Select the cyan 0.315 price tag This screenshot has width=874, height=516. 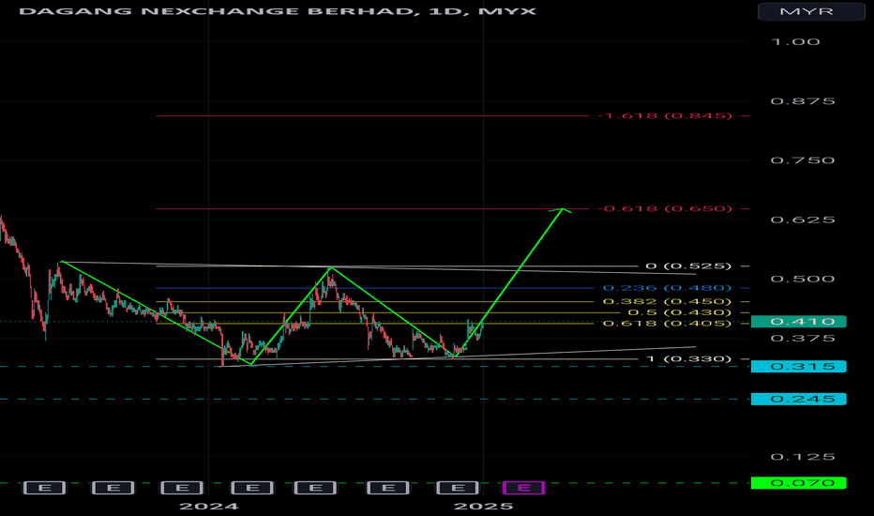pyautogui.click(x=798, y=367)
